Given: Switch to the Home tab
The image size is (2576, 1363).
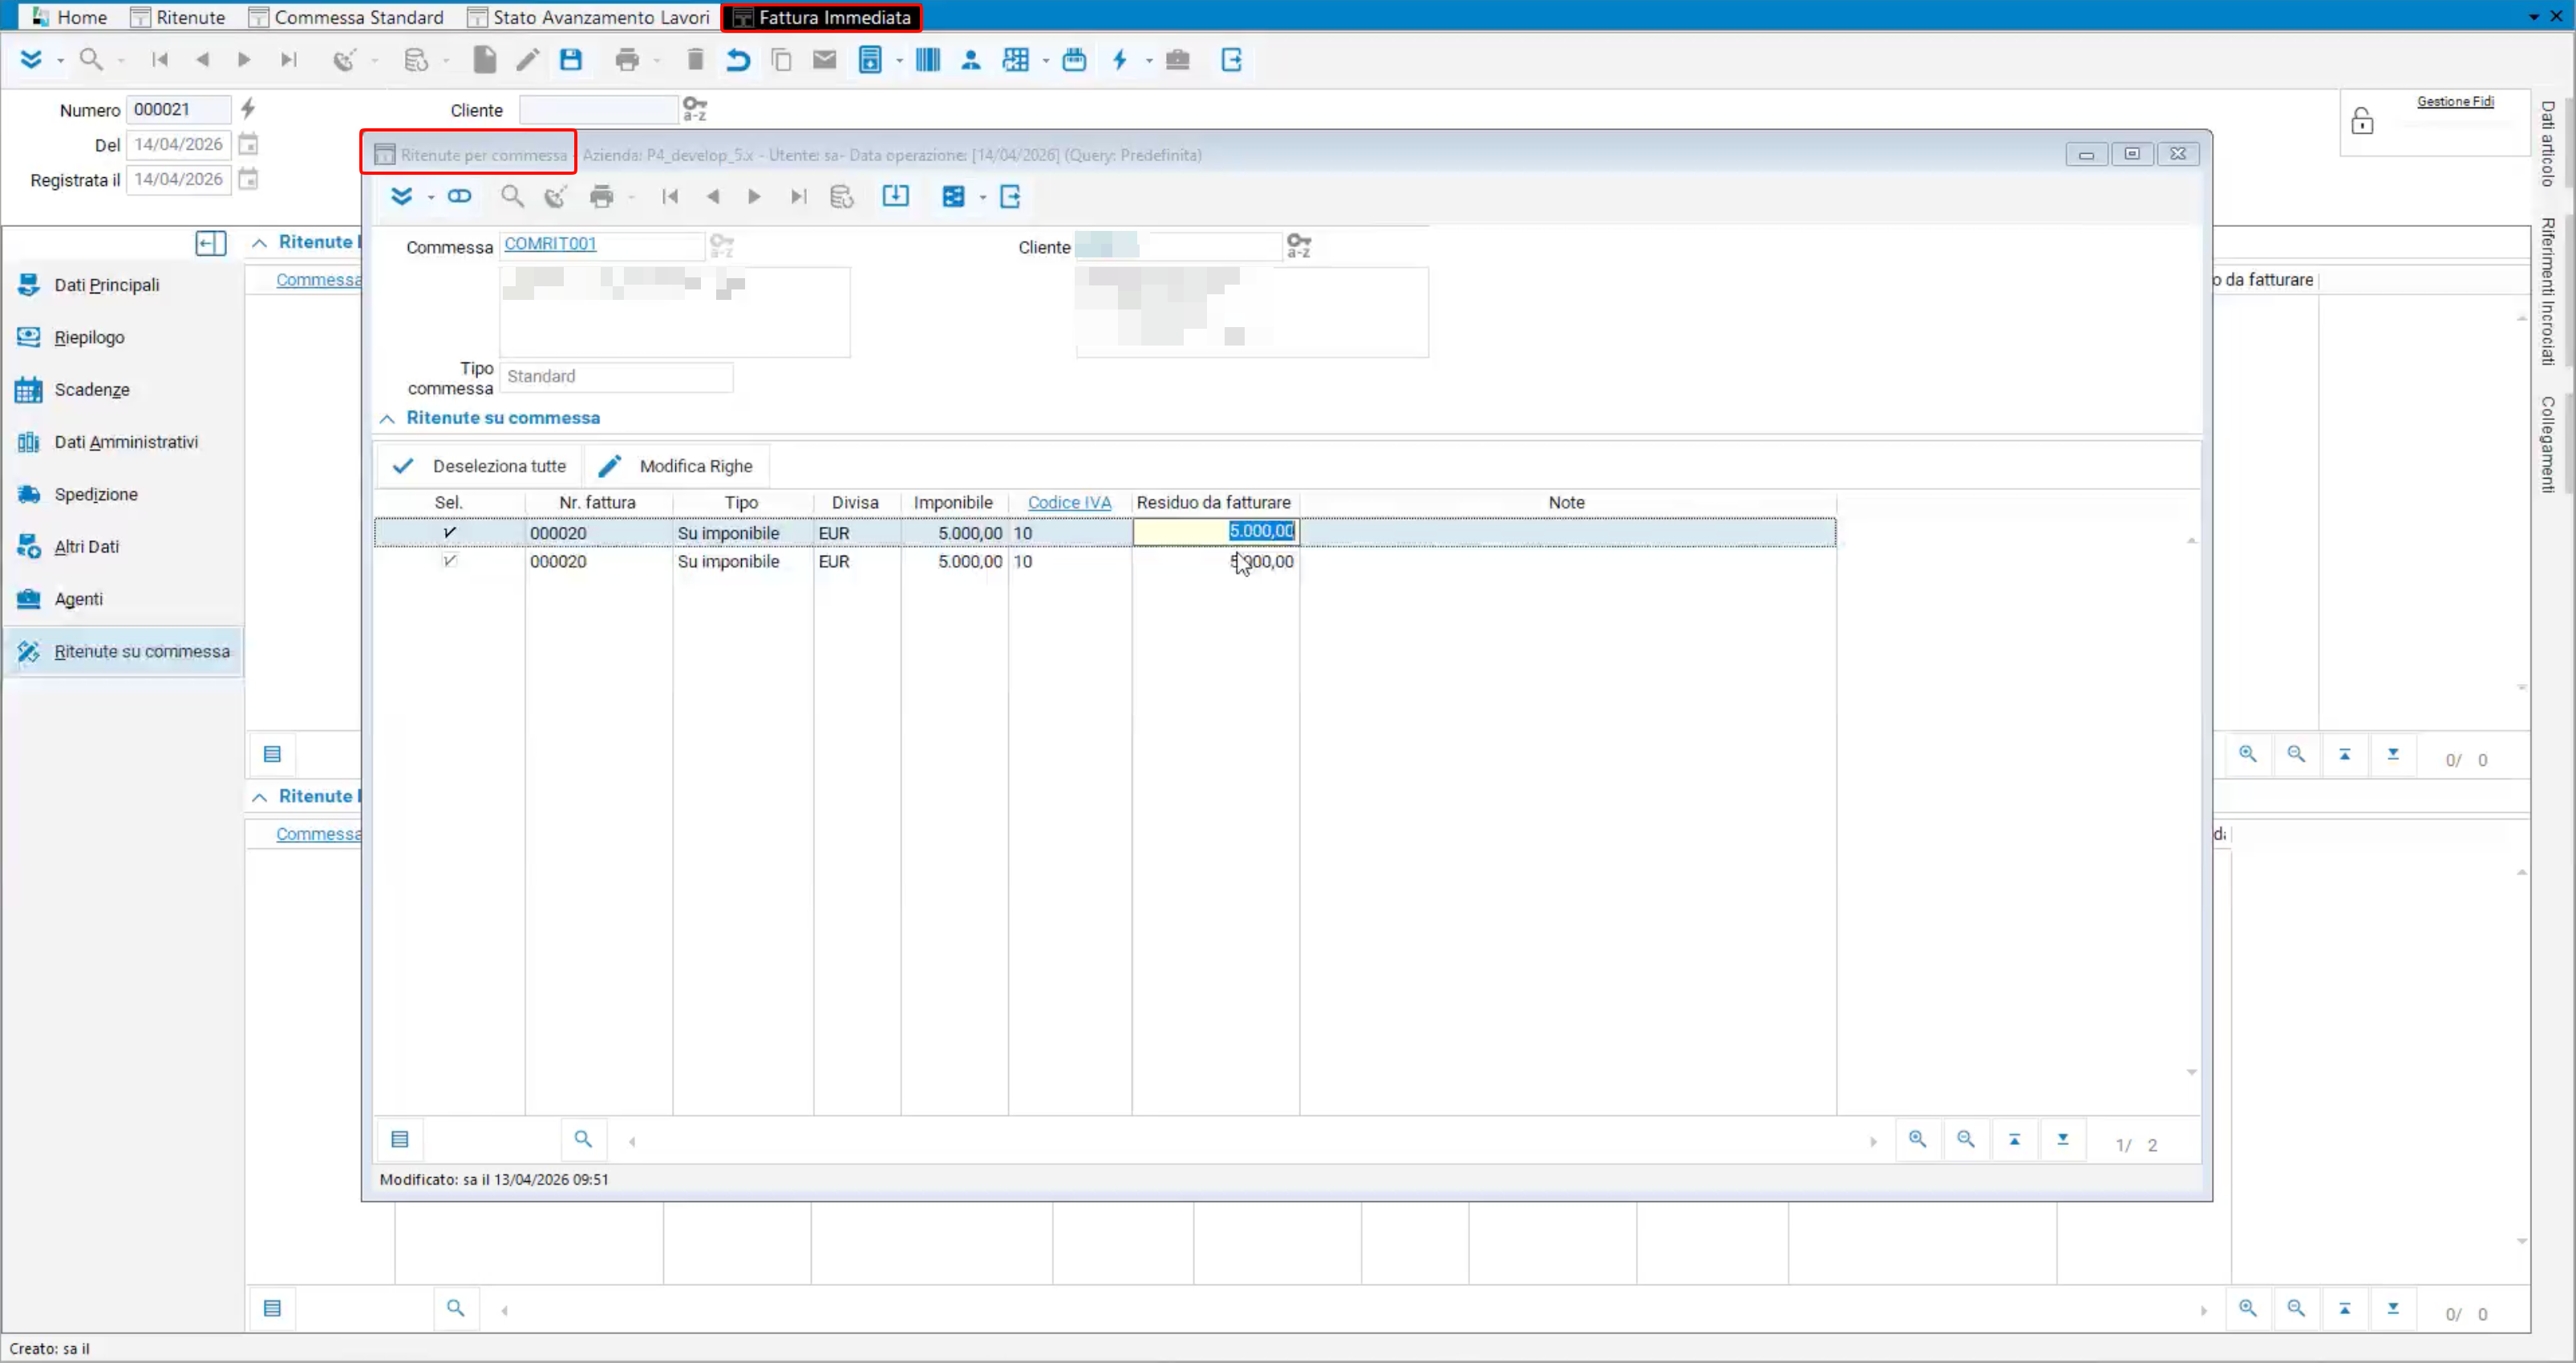Looking at the screenshot, I should [x=69, y=17].
